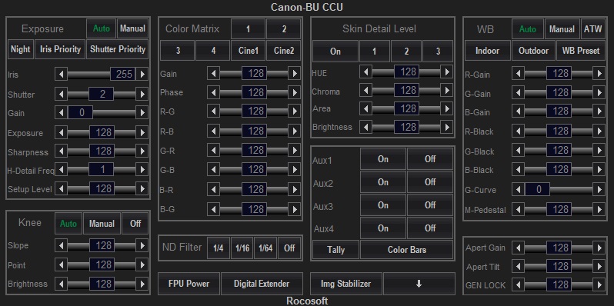The width and height of the screenshot is (614, 306).
Task: Click M-Pedestal left arrow
Action: point(518,209)
